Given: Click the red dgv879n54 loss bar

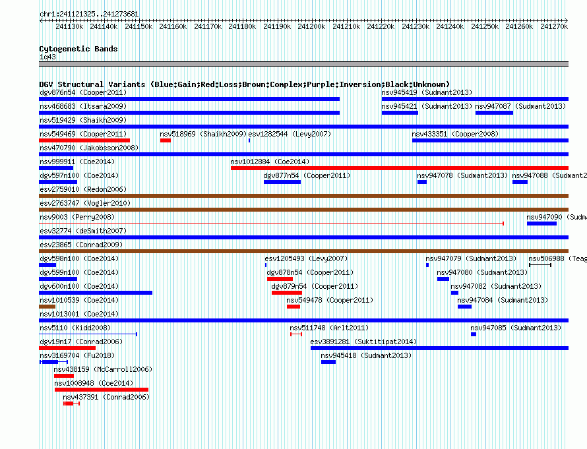Looking at the screenshot, I should (287, 293).
